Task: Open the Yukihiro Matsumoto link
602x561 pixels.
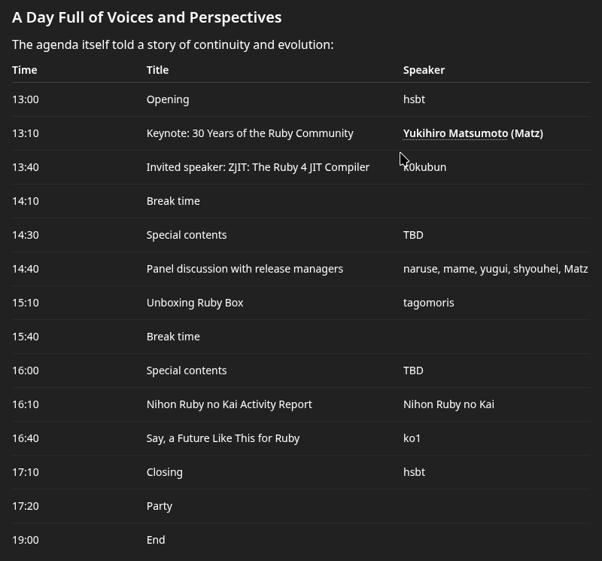Action: point(455,133)
